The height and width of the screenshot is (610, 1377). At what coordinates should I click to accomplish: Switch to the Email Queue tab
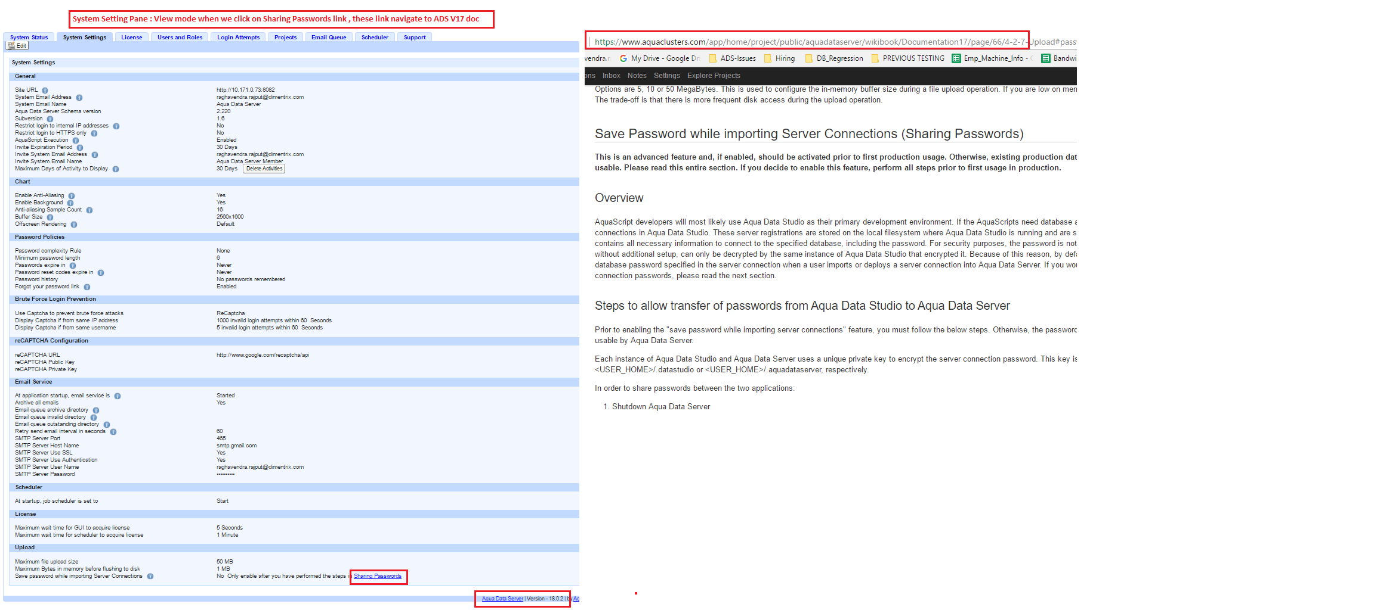(x=329, y=37)
